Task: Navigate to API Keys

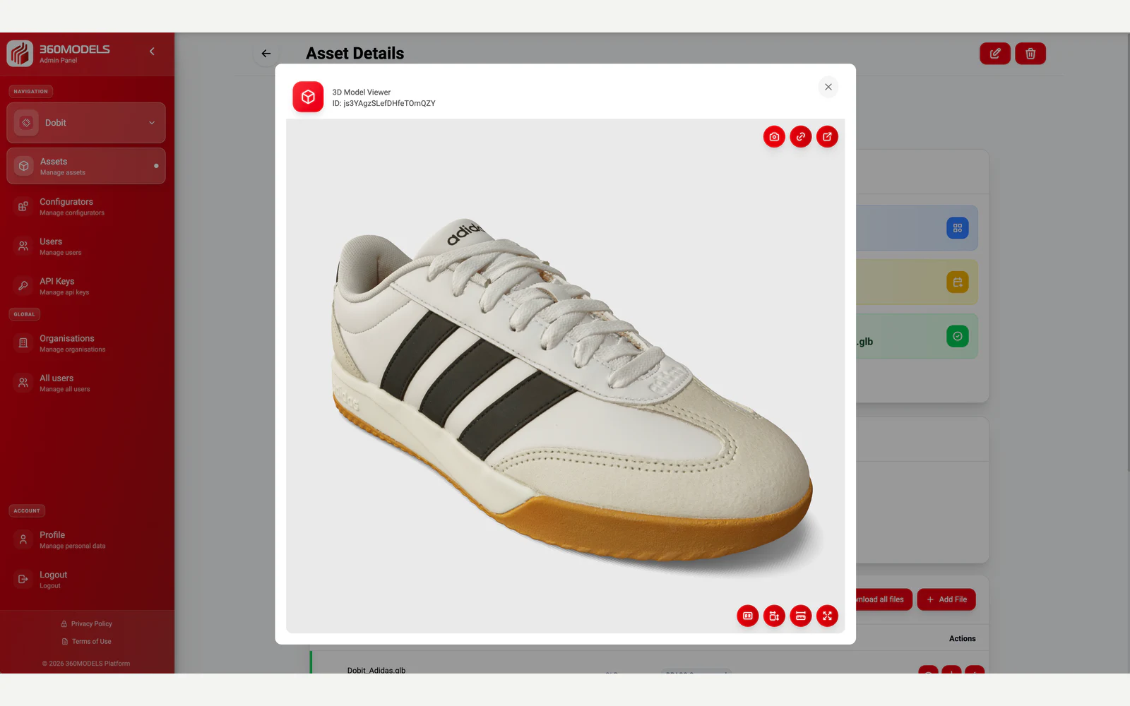Action: [x=86, y=286]
